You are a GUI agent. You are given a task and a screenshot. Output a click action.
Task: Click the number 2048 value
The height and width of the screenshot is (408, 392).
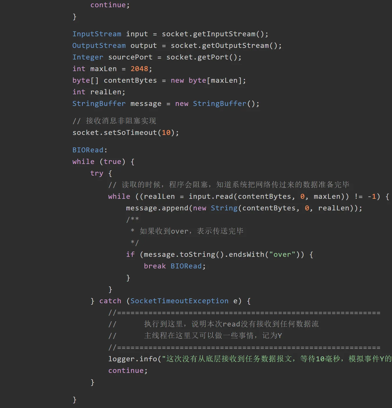(x=139, y=69)
